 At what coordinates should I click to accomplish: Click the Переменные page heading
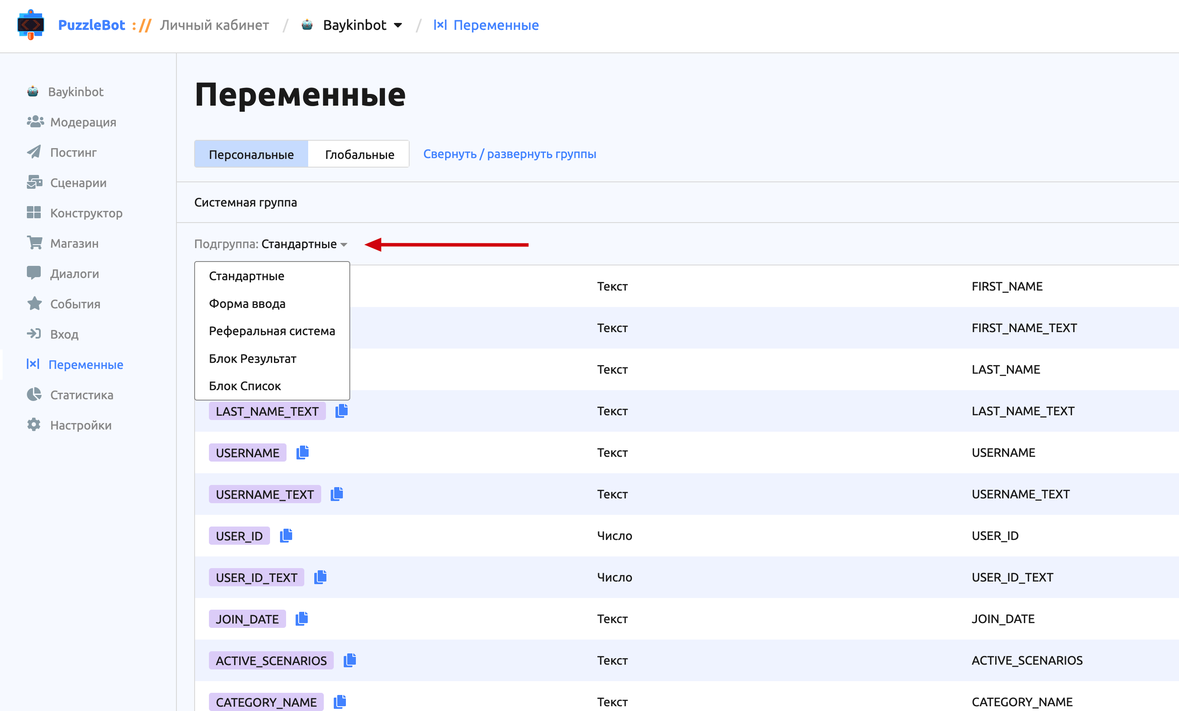click(300, 95)
